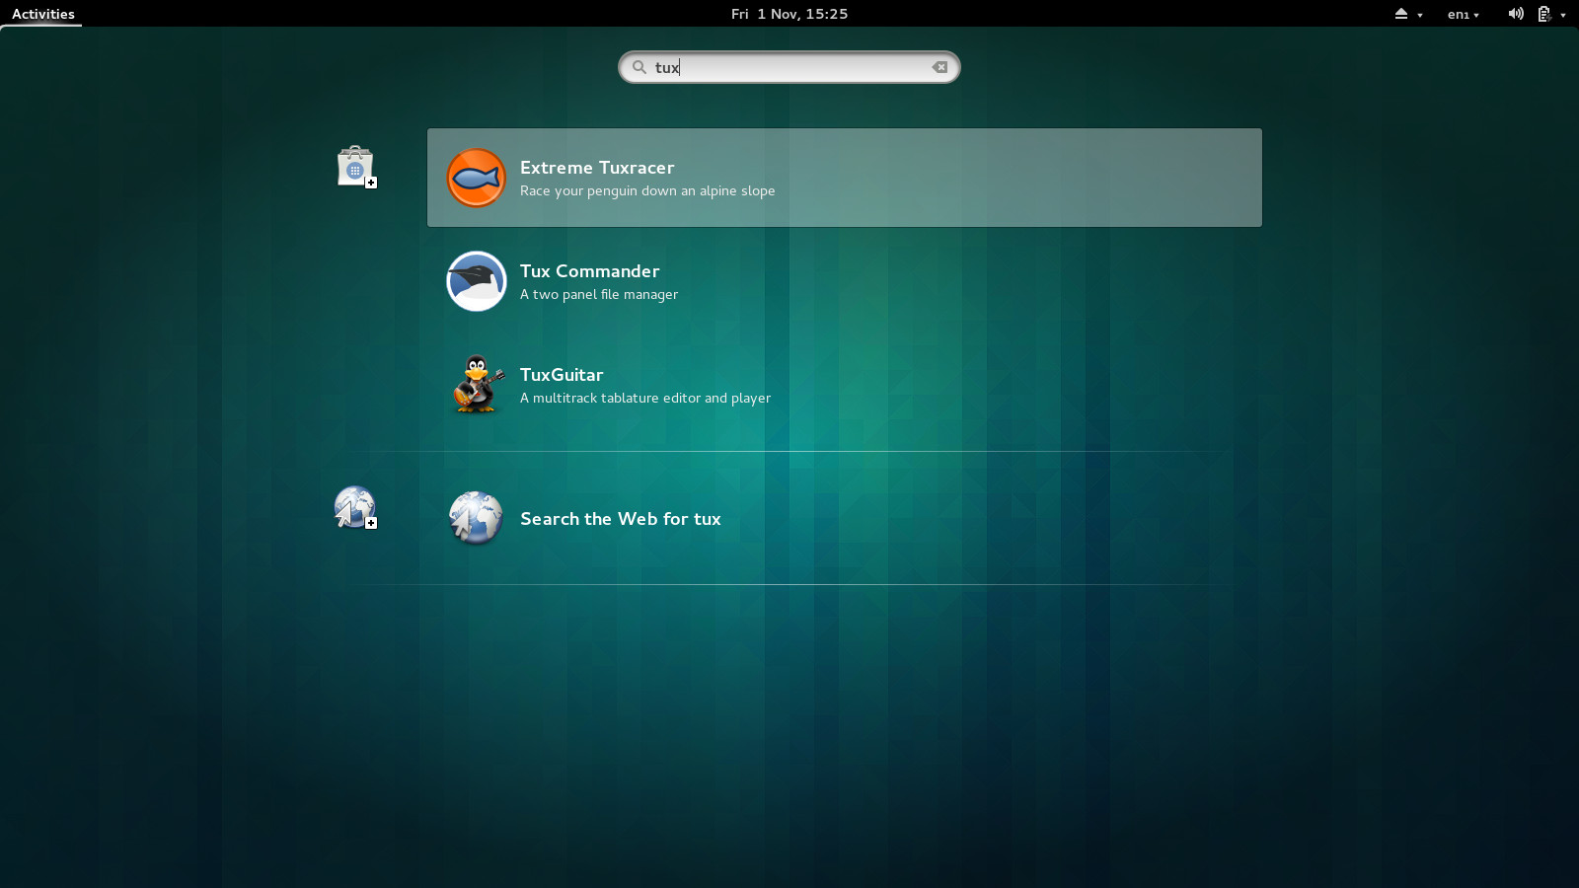Click the volume speaker icon in top bar
1579x888 pixels.
1517,14
